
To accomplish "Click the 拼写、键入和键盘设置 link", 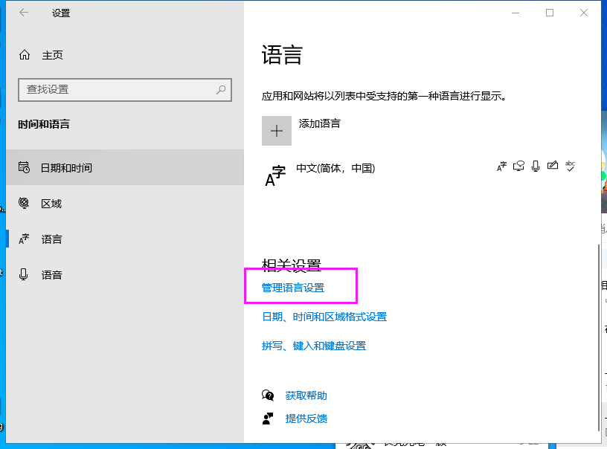I will click(x=314, y=346).
